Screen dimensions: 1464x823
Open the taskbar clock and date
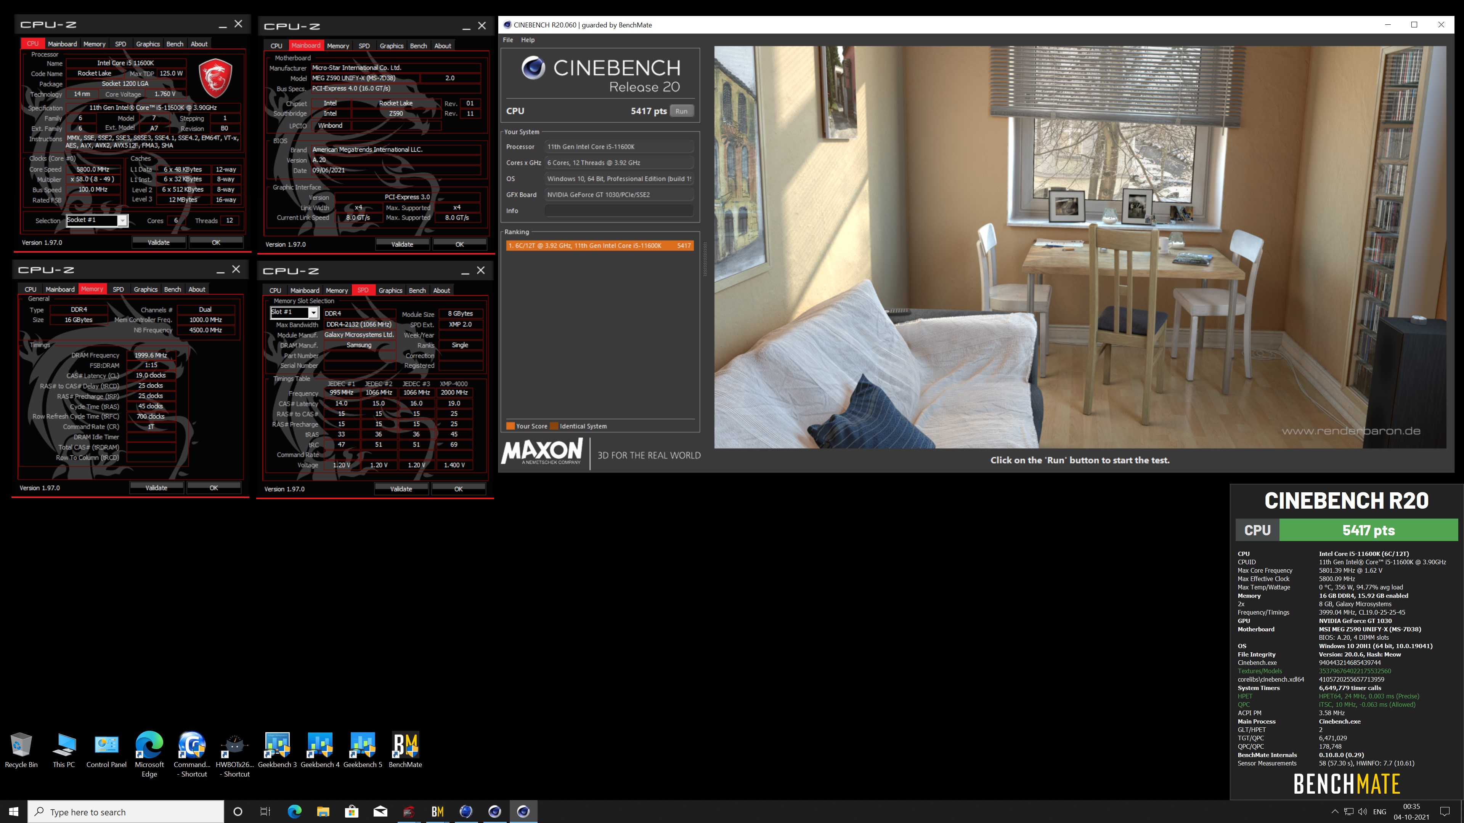[1411, 812]
